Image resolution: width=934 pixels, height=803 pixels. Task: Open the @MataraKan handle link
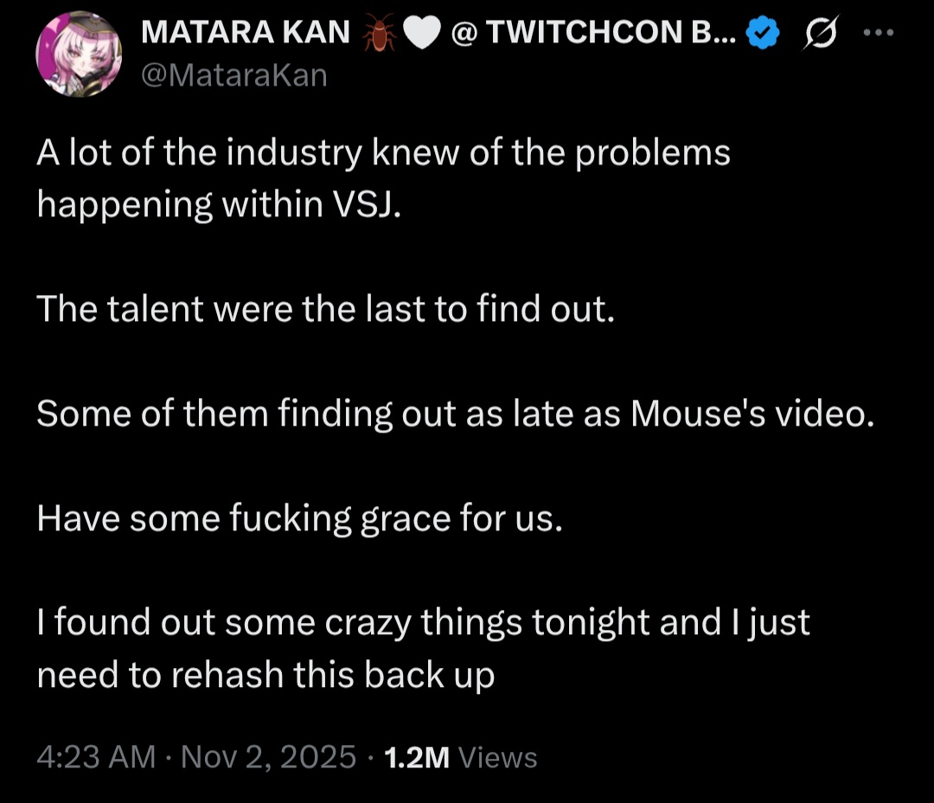pyautogui.click(x=233, y=75)
